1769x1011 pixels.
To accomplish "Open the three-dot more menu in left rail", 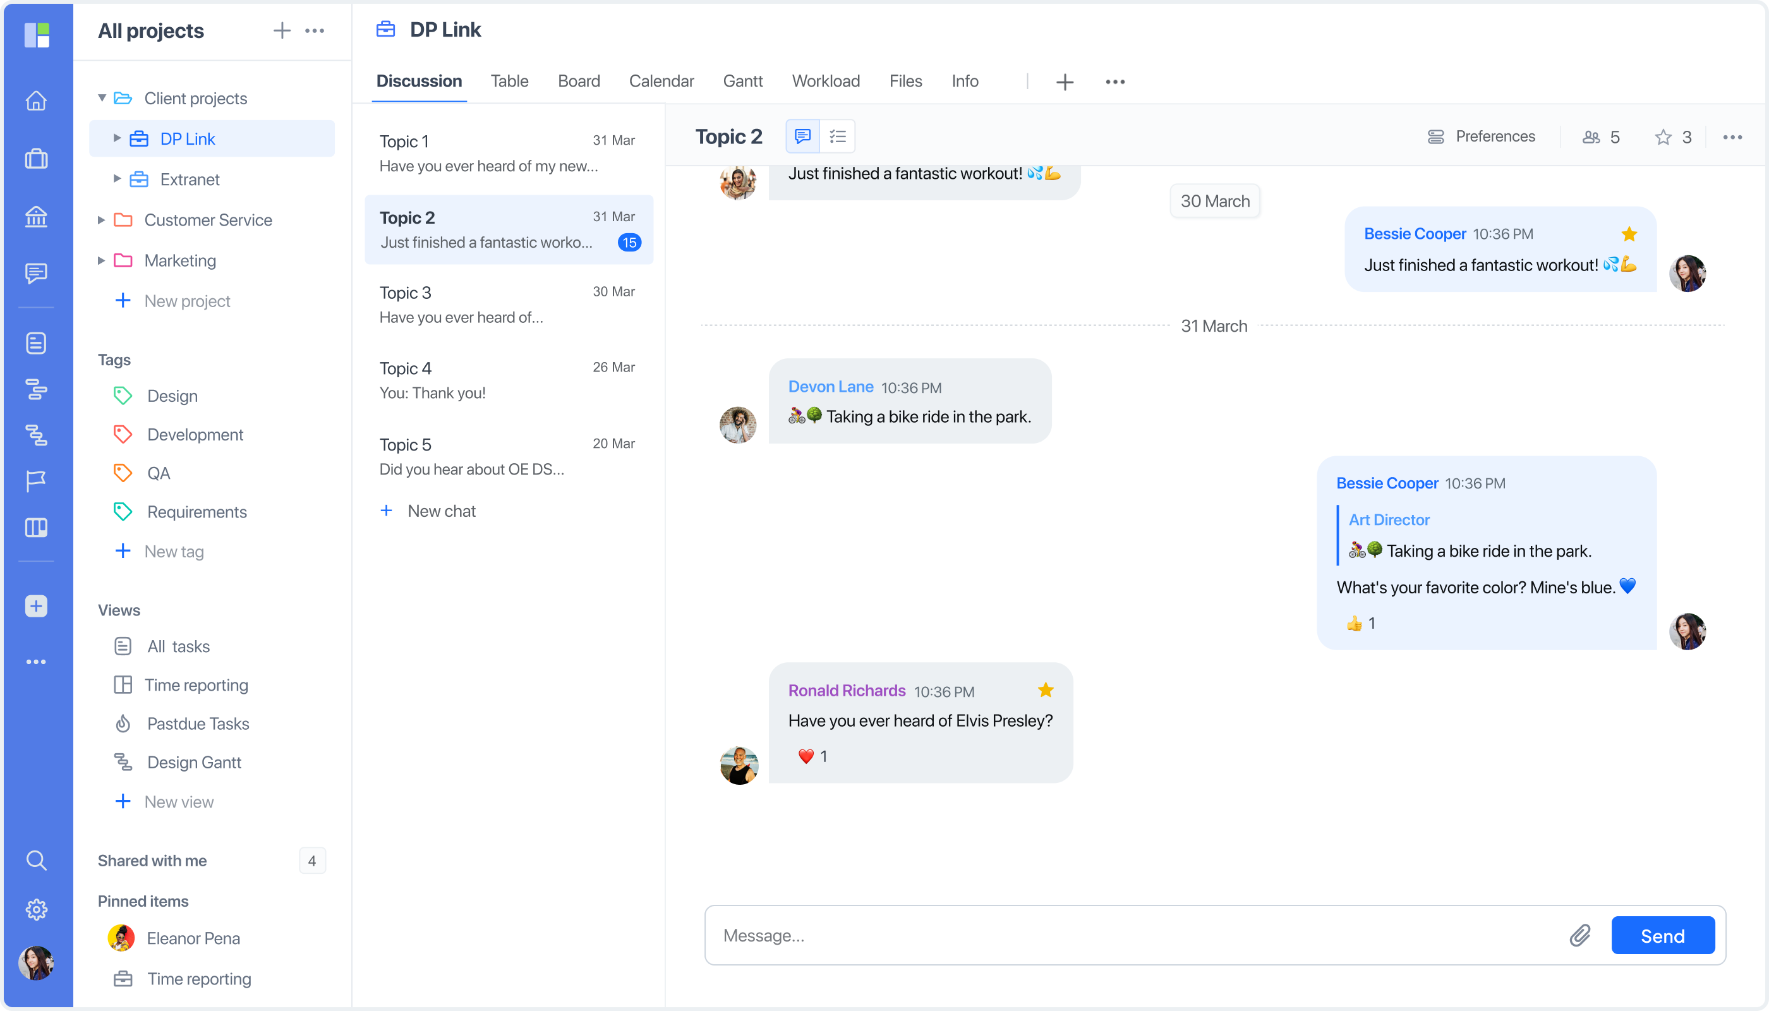I will pos(36,662).
